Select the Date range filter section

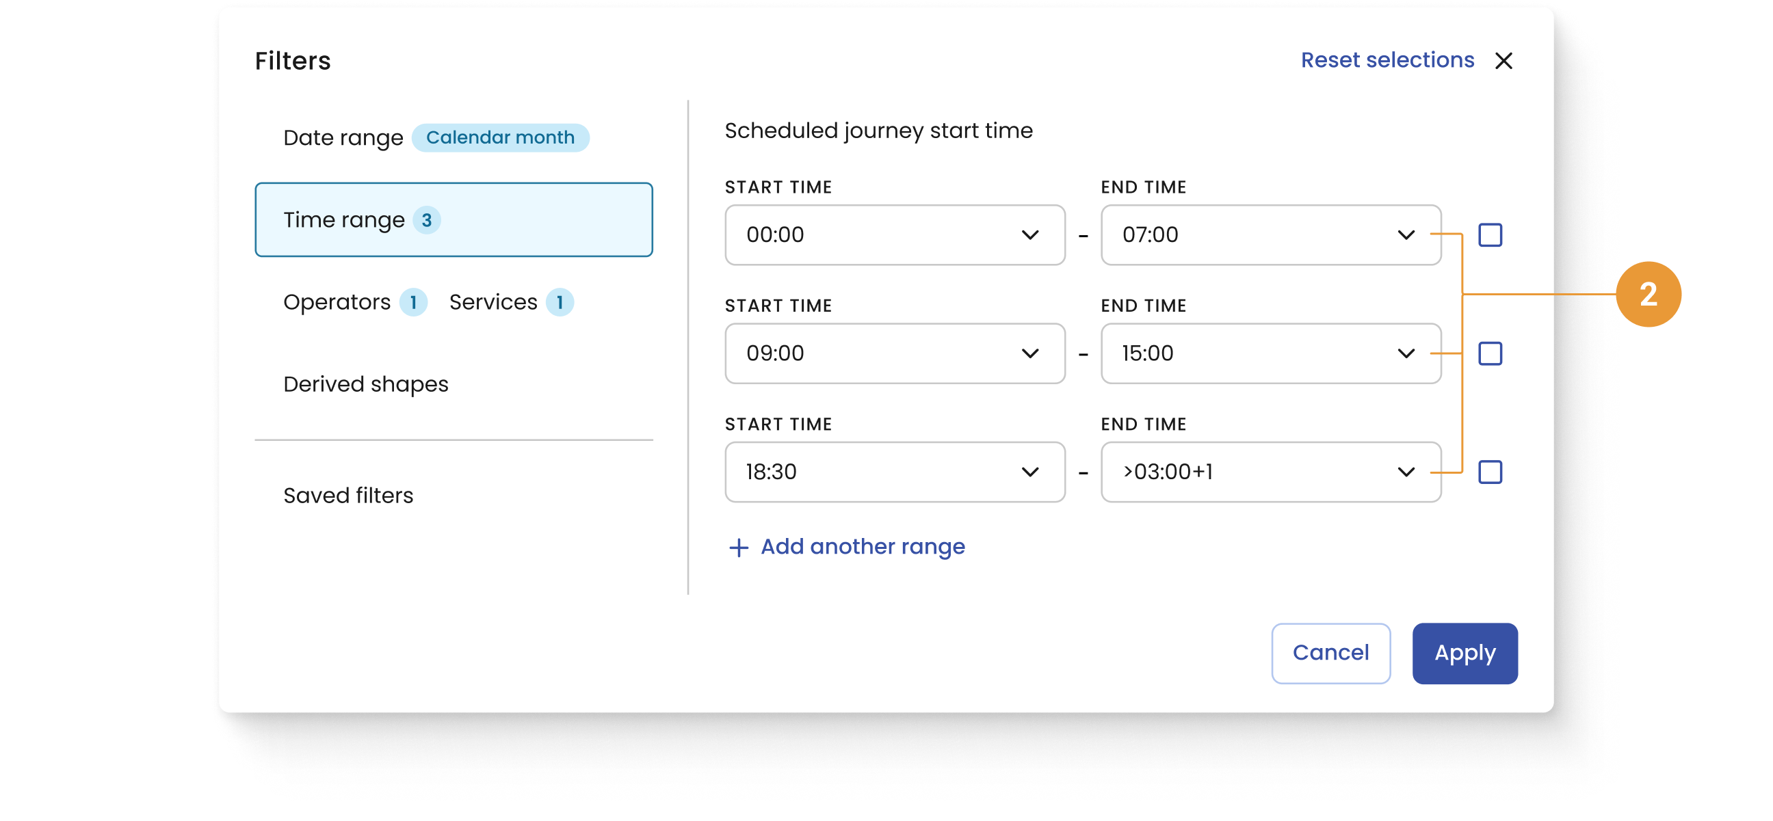343,137
